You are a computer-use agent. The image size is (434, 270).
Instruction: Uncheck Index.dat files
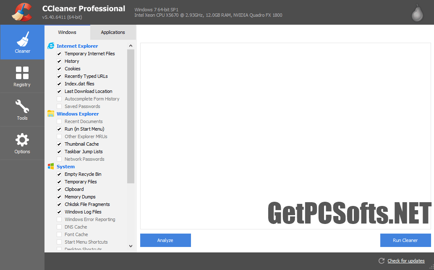coord(59,84)
